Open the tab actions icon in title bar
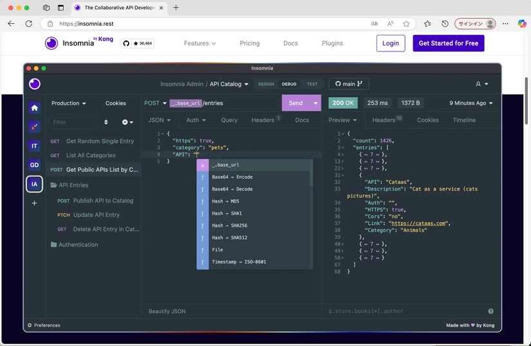 [x=46, y=8]
